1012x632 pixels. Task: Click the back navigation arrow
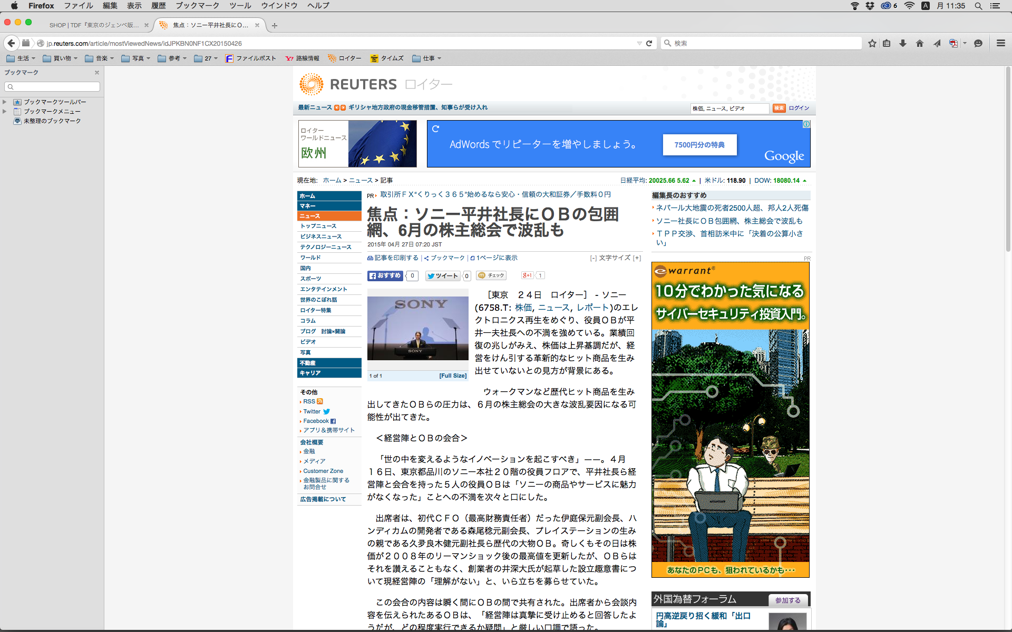click(x=11, y=43)
